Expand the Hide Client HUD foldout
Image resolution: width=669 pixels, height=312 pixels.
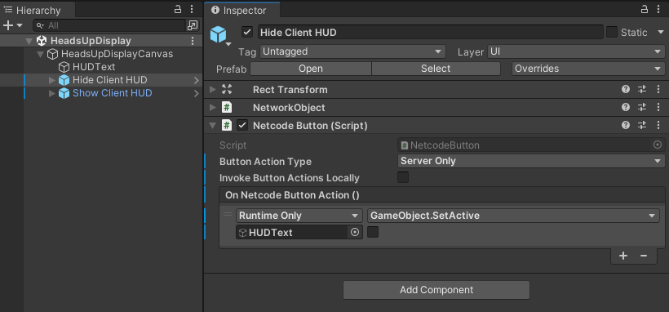(52, 80)
